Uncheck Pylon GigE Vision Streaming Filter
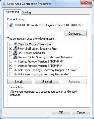 10,48
